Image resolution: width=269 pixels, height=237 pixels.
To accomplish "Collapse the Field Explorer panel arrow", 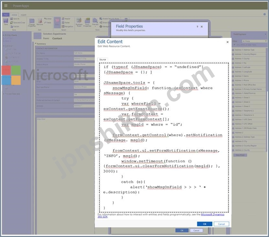I will click(265, 34).
